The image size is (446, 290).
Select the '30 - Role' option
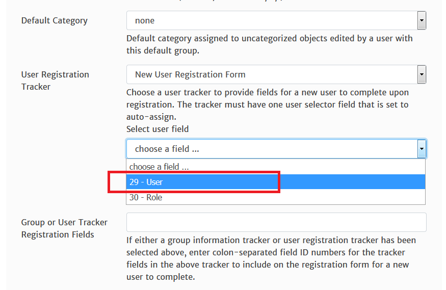click(x=276, y=197)
